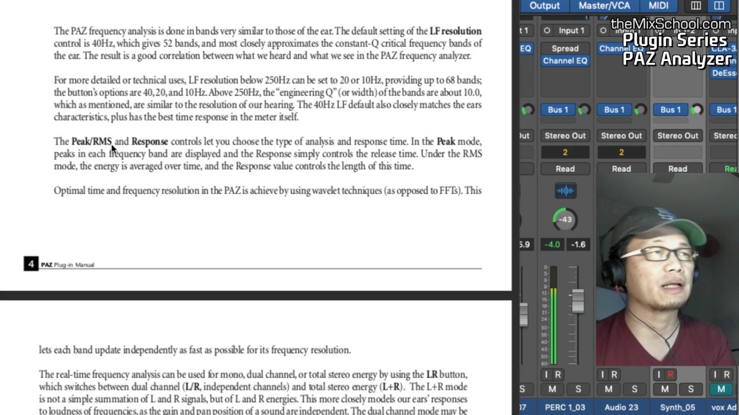Screen dimensions: 739x415
Task: Disable red record enable R on Synth_05
Action: [x=670, y=375]
